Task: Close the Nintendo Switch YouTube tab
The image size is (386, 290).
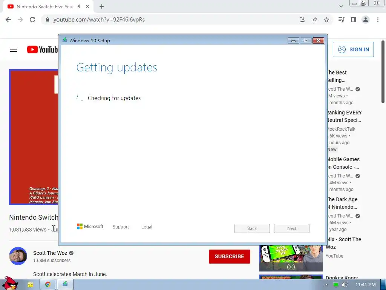Action: (x=87, y=6)
